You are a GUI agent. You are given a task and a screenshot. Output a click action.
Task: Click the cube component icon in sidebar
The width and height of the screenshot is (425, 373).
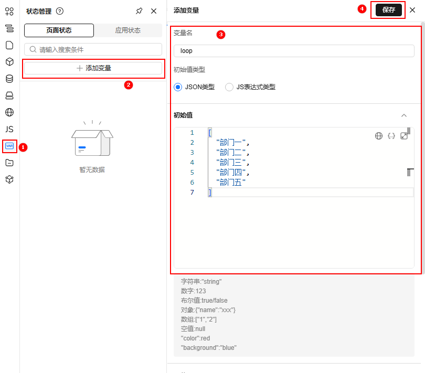coord(9,62)
